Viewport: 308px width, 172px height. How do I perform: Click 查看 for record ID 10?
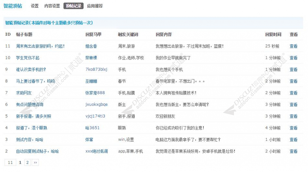click(293, 58)
